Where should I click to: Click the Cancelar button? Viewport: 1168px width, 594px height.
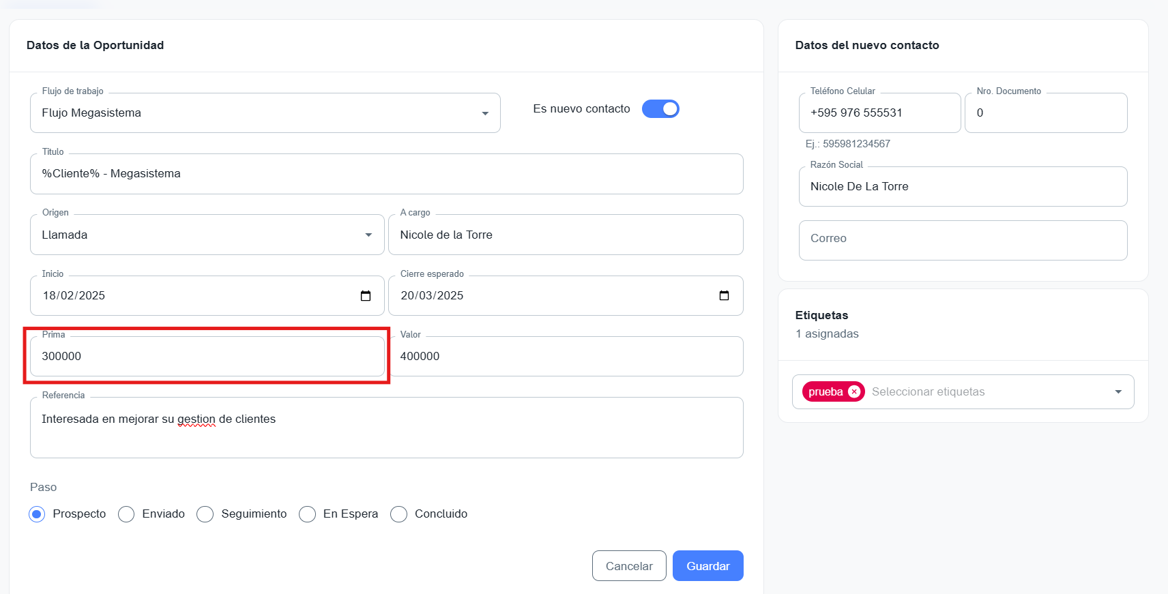point(628,566)
